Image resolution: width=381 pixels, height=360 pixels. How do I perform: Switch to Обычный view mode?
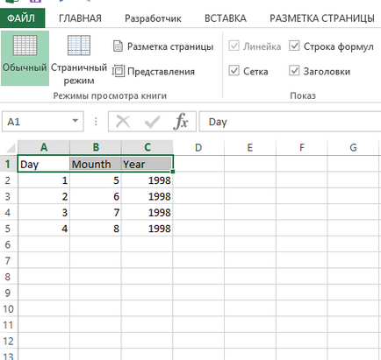coord(25,58)
